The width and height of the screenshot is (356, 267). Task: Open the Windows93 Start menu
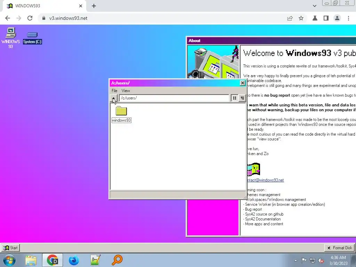[11, 248]
